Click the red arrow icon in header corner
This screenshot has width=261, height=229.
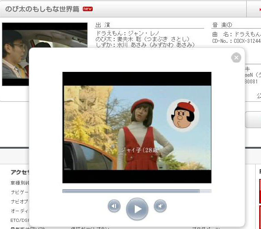(x=260, y=10)
